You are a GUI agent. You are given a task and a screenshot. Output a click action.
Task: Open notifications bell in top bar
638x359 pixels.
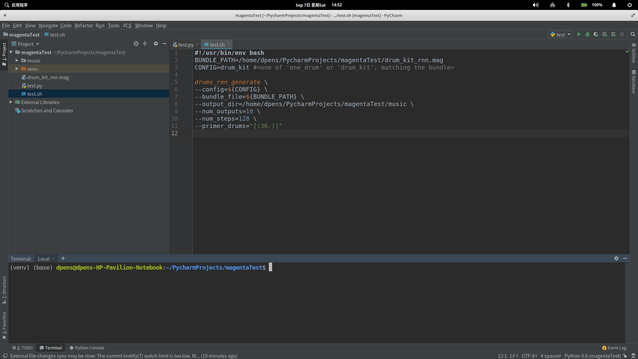point(614,5)
